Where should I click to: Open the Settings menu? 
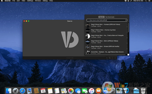click(30, 1)
